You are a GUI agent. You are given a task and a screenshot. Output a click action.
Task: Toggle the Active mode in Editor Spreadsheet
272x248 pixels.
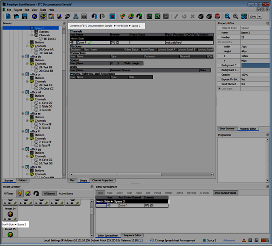180,193
